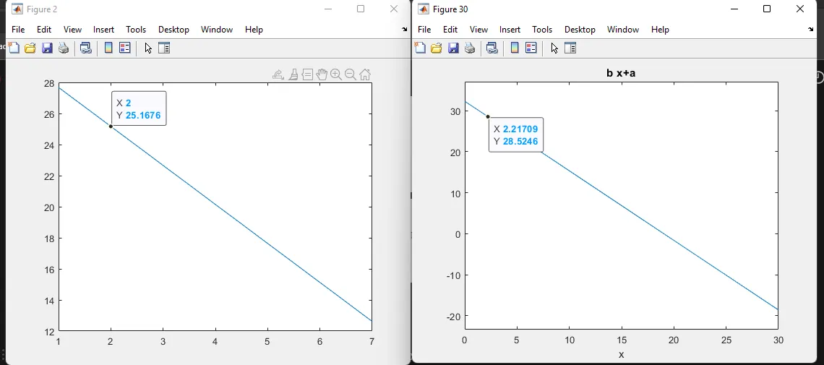Click dock arrow at Figure 30 menu bar right
824x365 pixels.
[810, 30]
